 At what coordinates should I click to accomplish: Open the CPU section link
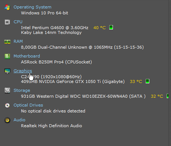pos(18,22)
